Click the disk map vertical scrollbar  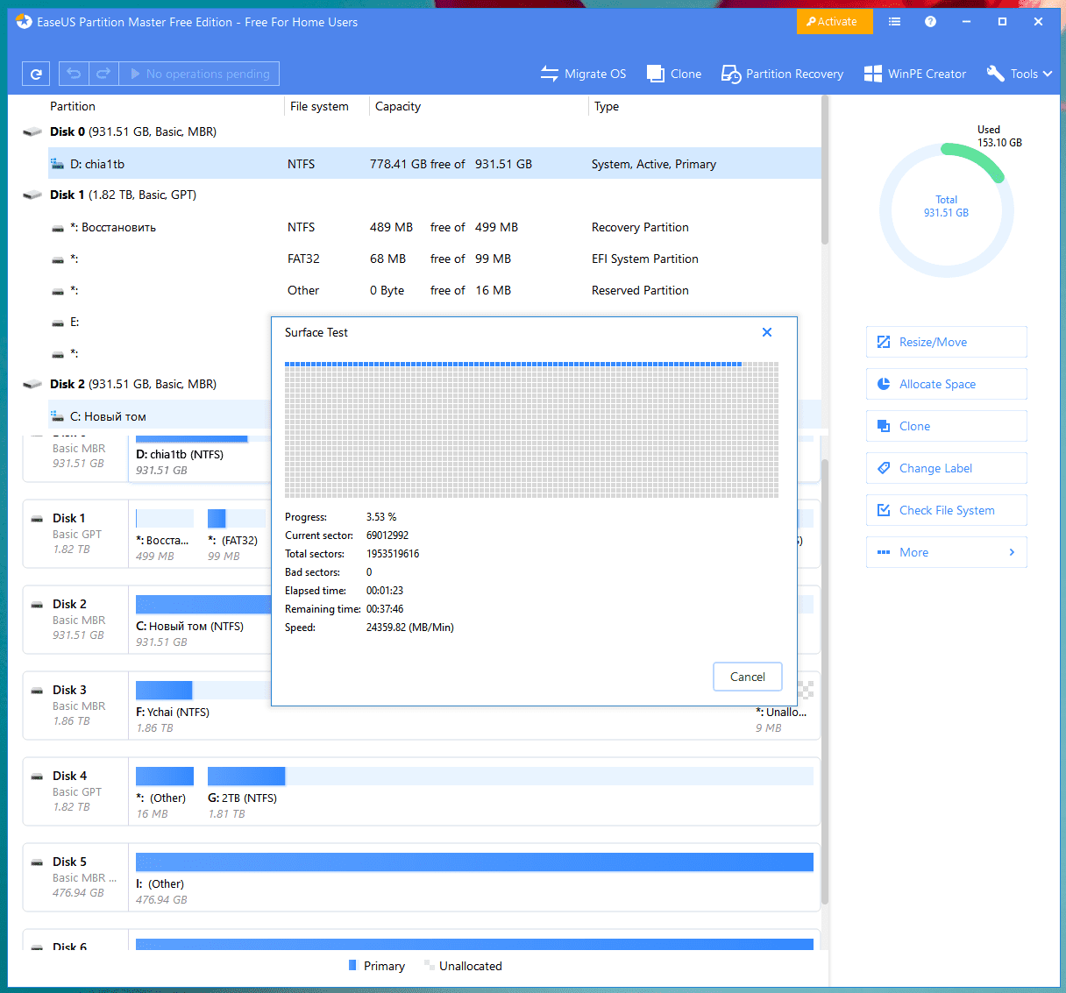tap(825, 684)
